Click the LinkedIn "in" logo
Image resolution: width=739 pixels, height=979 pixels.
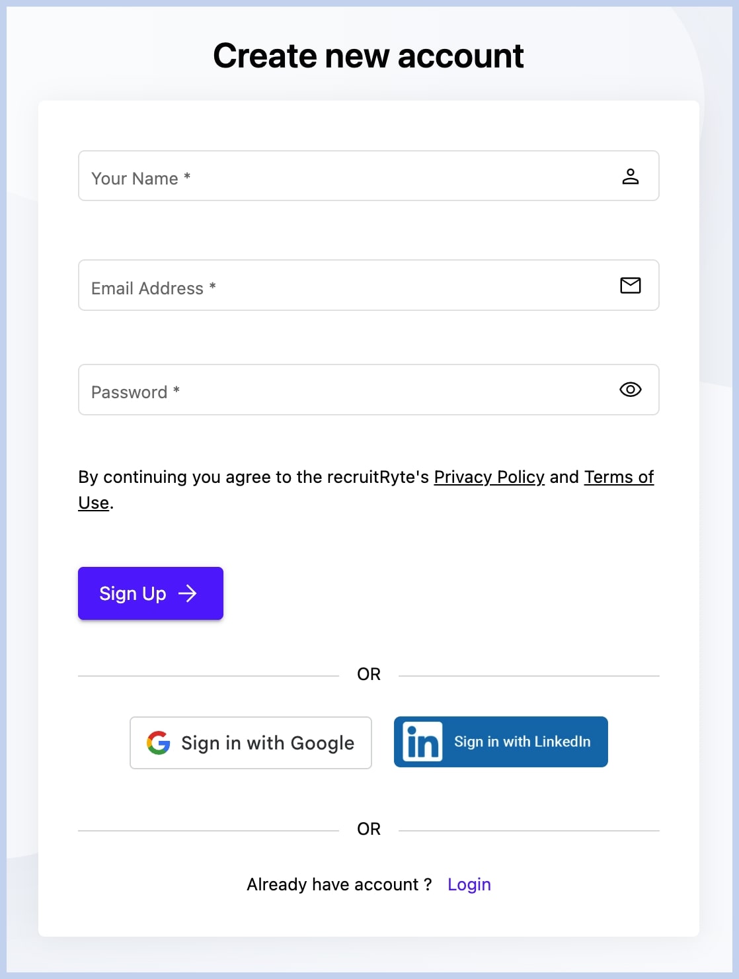click(422, 742)
